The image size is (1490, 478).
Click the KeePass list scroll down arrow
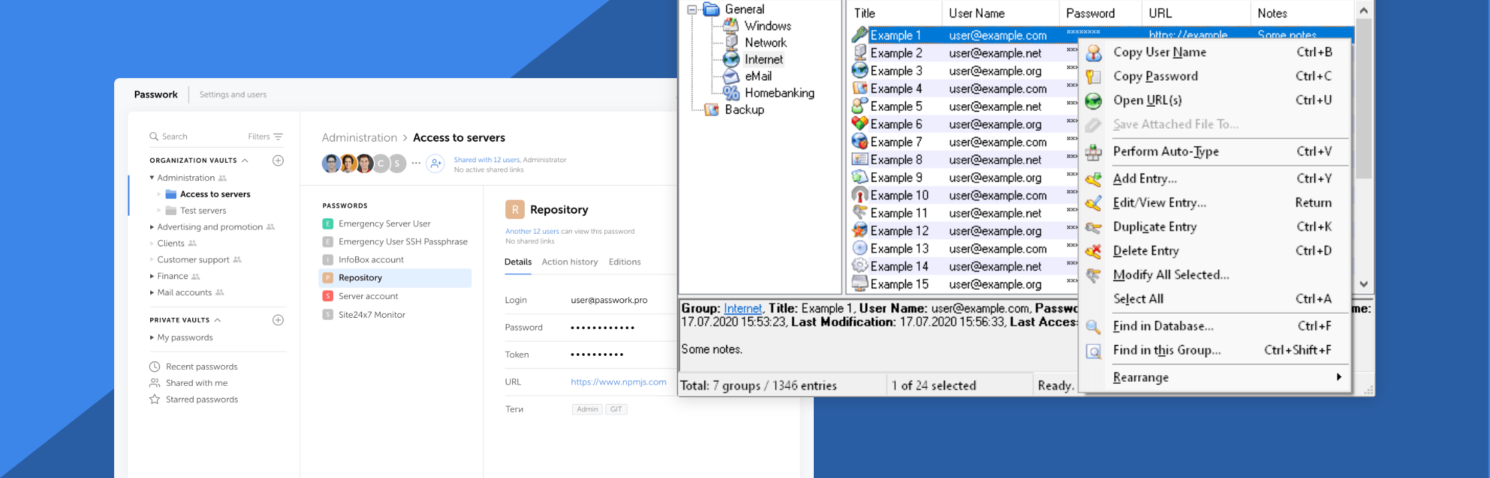click(1364, 284)
